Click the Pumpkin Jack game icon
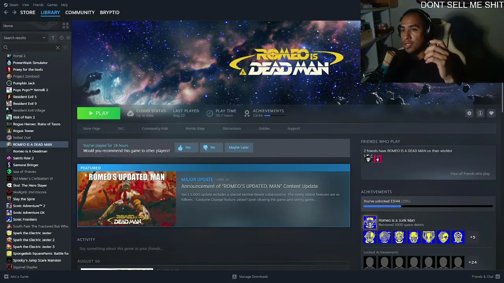504x283 pixels. point(9,83)
